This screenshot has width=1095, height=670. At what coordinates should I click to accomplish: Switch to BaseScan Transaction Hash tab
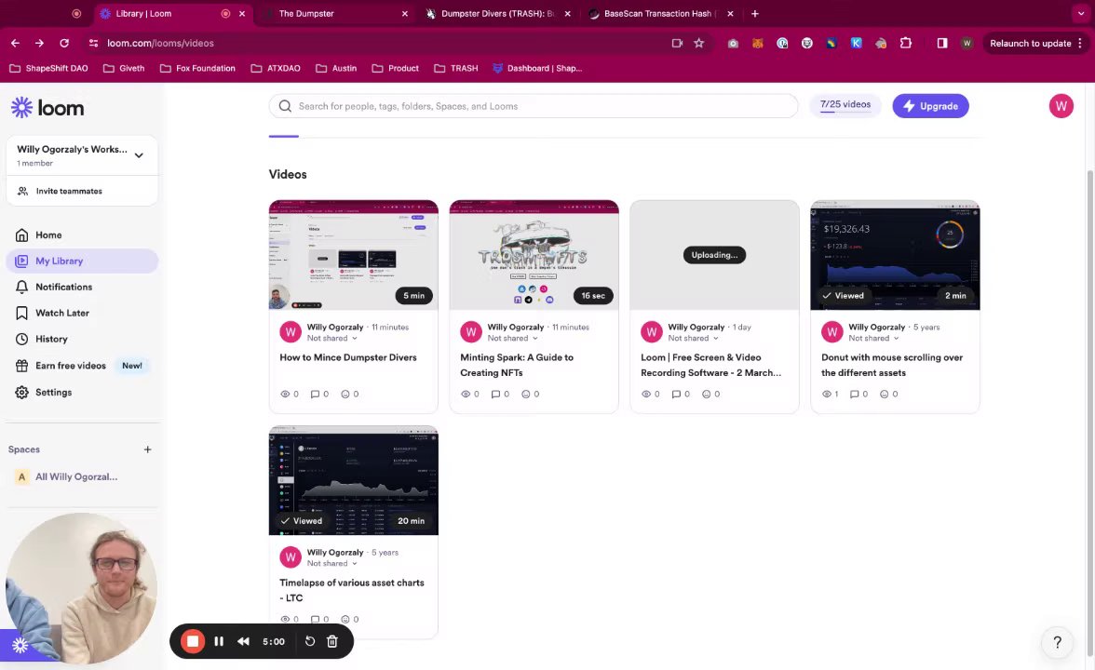(x=661, y=13)
